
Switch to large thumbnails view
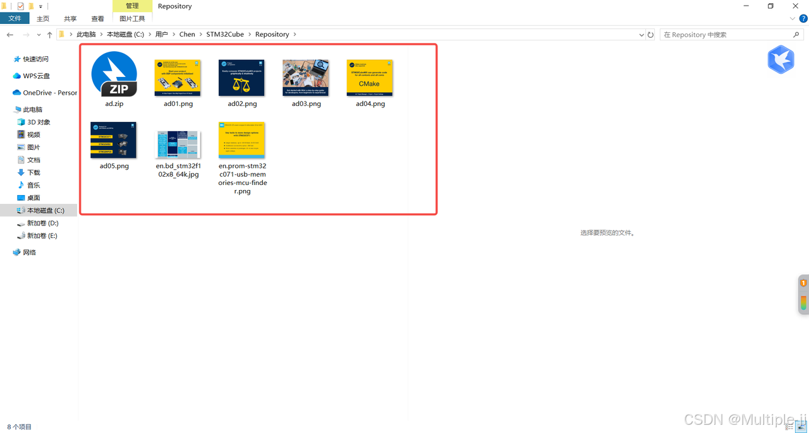[801, 427]
